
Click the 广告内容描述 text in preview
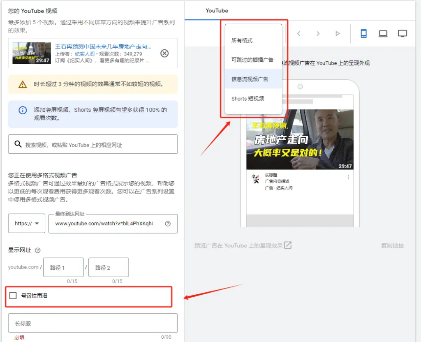[x=277, y=181]
